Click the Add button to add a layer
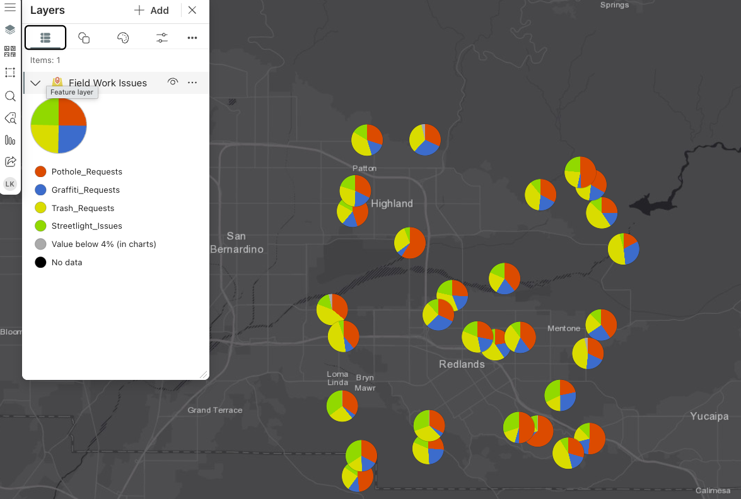The width and height of the screenshot is (741, 499). click(x=151, y=10)
